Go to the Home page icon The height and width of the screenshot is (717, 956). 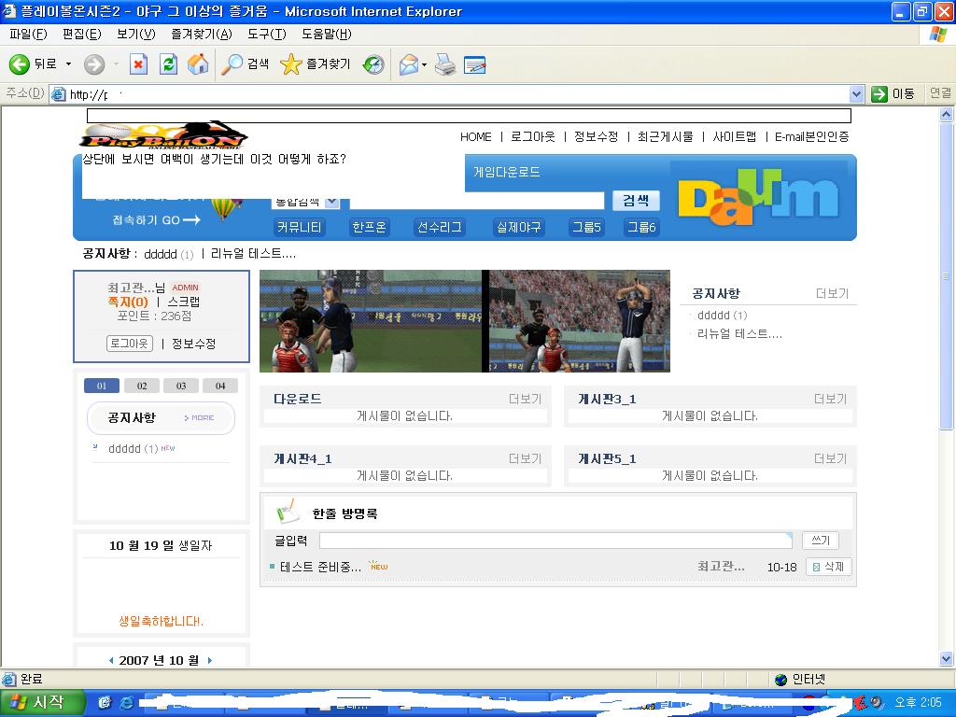pyautogui.click(x=198, y=64)
